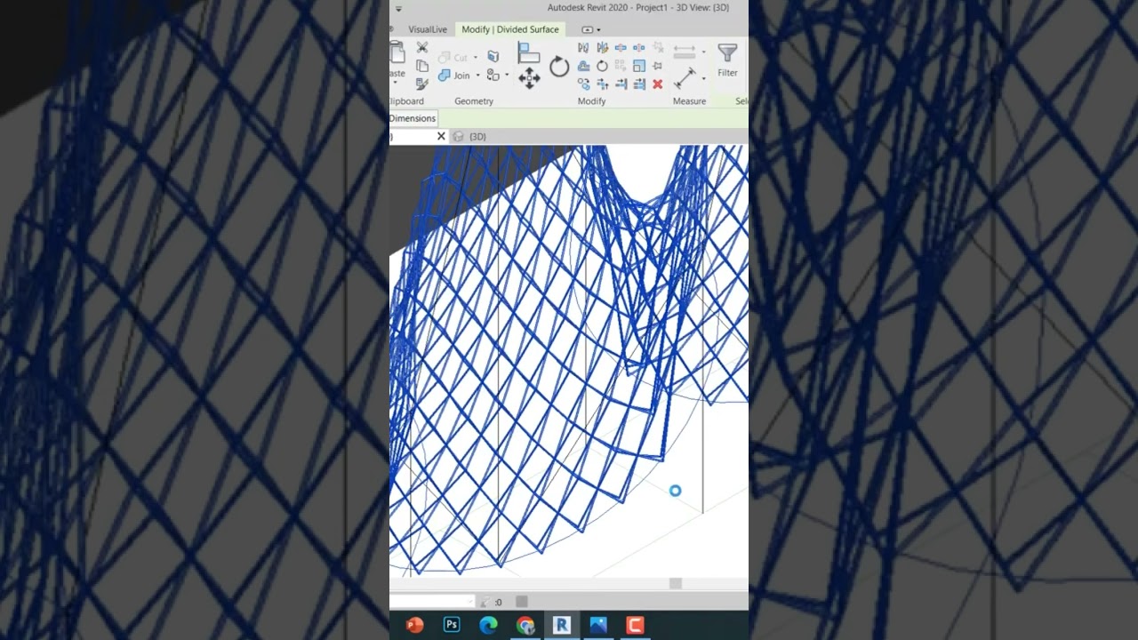Select the Align tool
The height and width of the screenshot is (640, 1138).
click(528, 52)
